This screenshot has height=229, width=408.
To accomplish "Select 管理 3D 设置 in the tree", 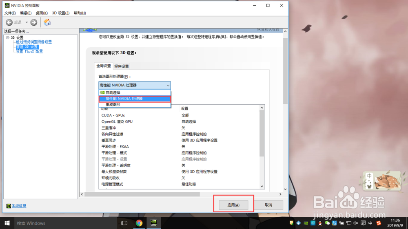I will click(27, 47).
